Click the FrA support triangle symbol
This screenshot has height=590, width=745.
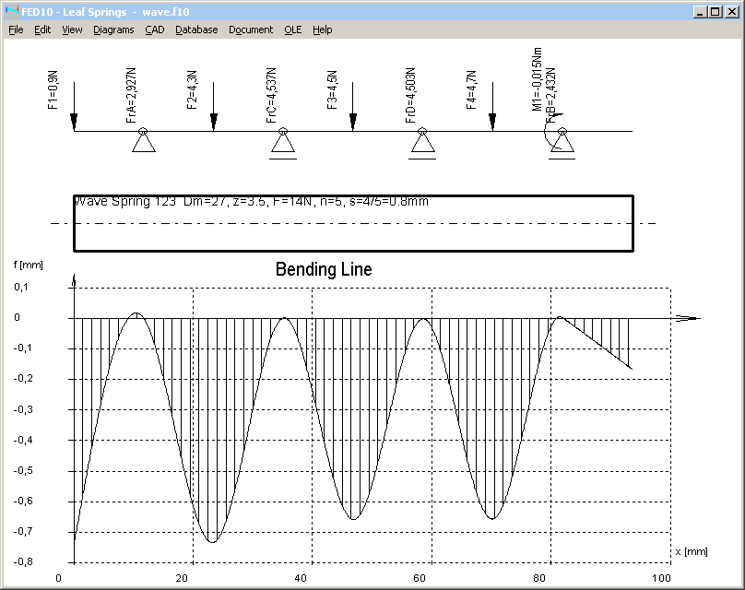(143, 141)
